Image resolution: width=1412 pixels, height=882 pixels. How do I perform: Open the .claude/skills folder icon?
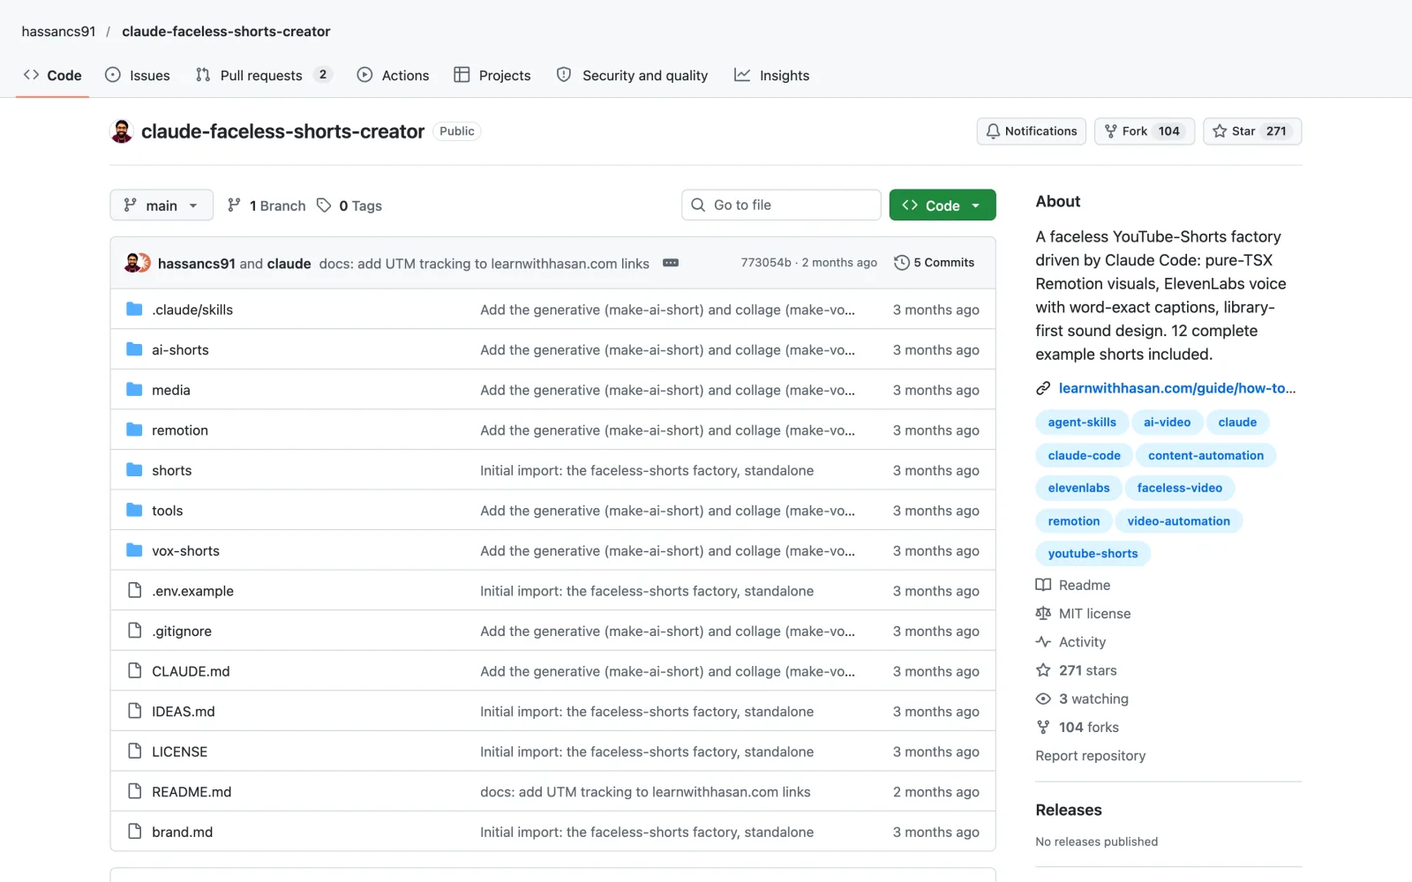coord(134,310)
